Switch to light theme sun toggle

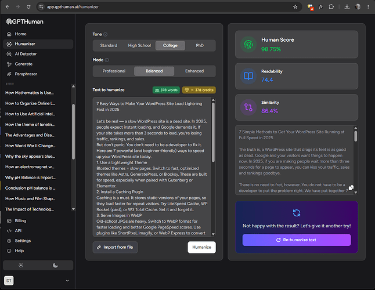(21, 266)
